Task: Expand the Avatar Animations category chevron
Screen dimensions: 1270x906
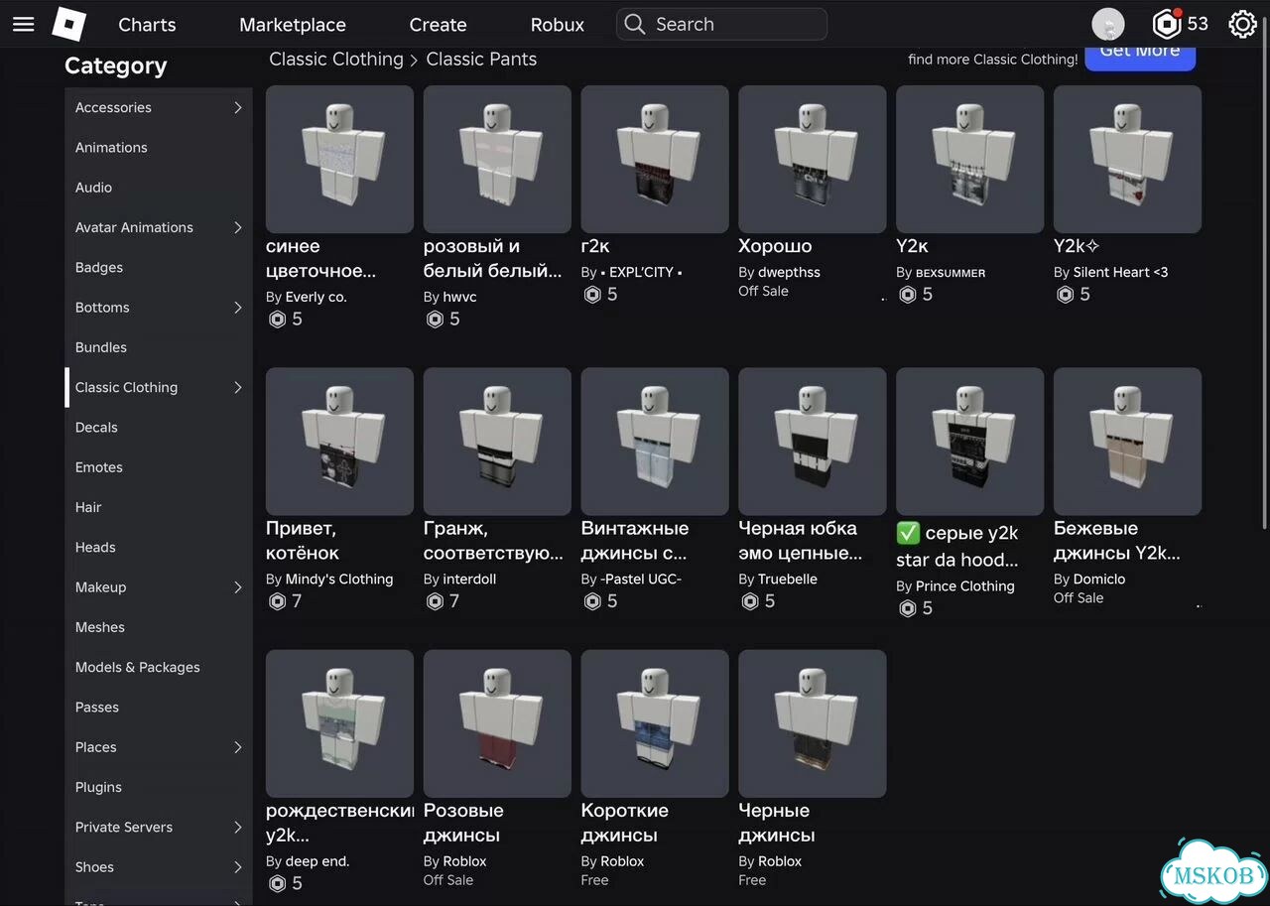Action: (238, 227)
